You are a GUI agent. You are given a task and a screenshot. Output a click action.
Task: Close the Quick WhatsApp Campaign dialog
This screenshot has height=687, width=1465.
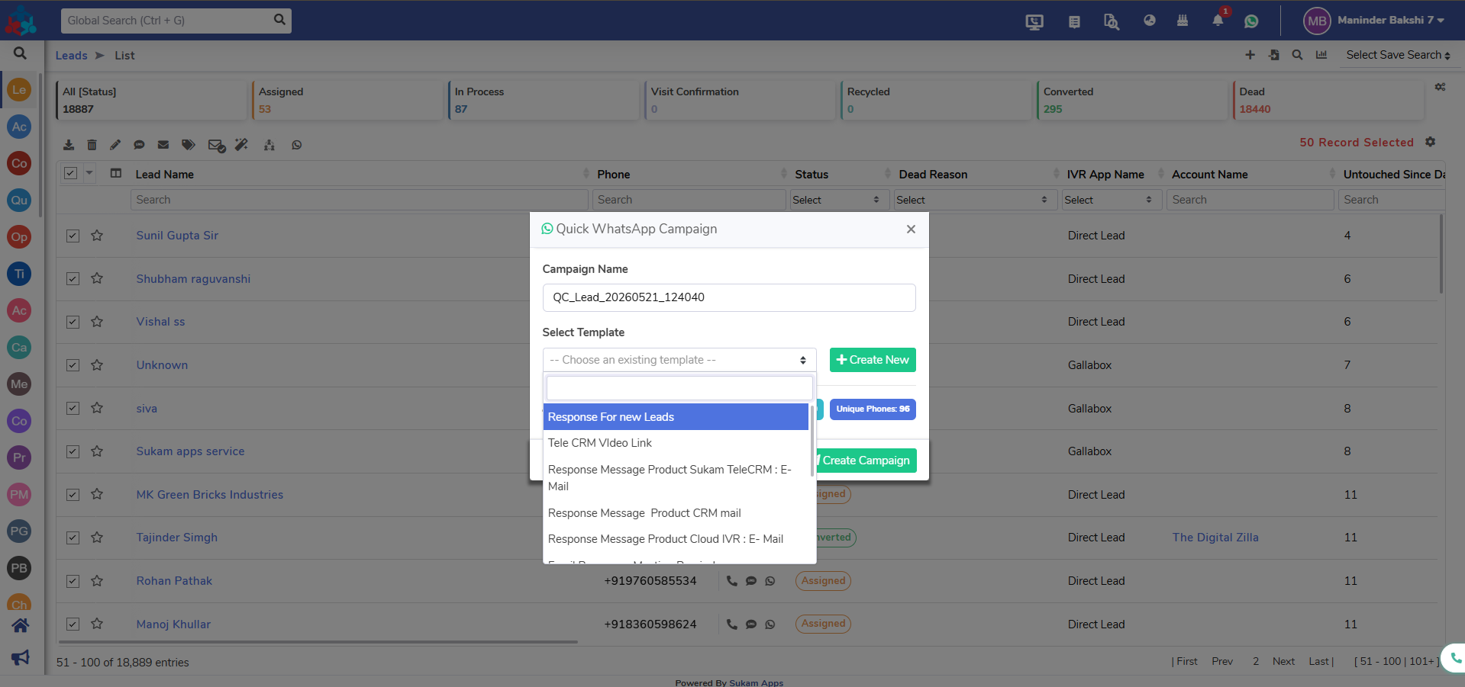[911, 230]
